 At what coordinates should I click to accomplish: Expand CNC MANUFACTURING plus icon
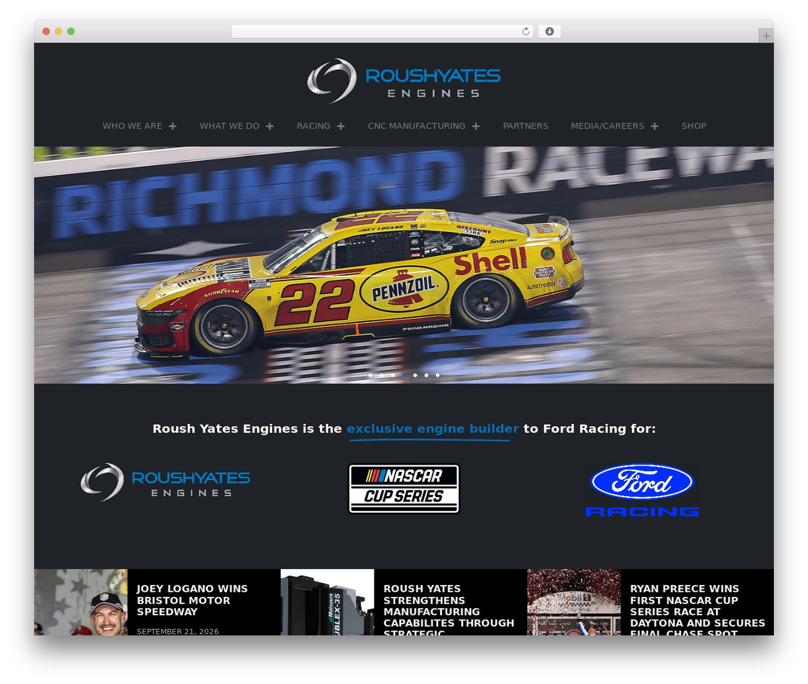pos(475,126)
